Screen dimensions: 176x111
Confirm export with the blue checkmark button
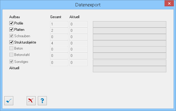tap(9, 101)
